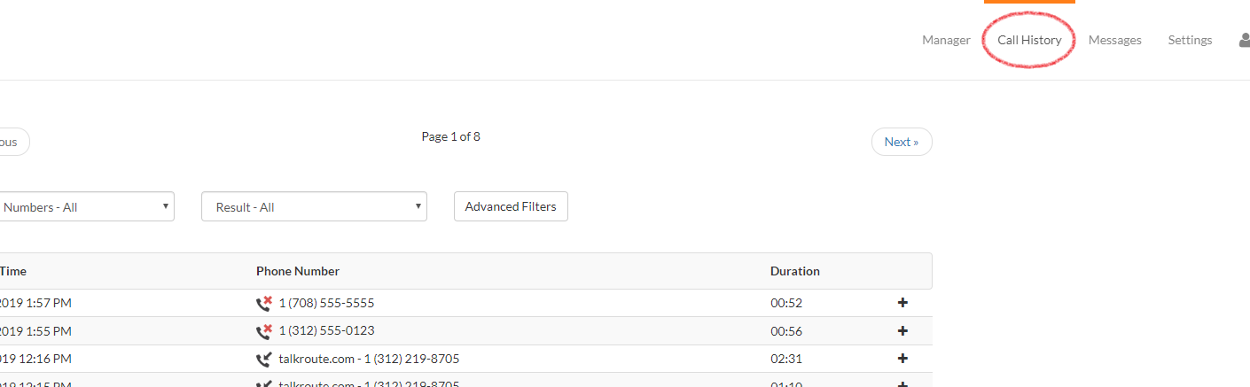
Task: Sort by the Duration column header
Action: tap(795, 271)
